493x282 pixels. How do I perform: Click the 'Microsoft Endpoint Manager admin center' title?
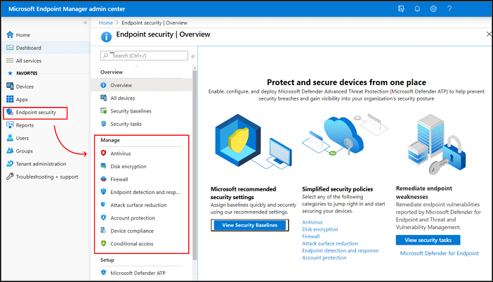tap(67, 9)
